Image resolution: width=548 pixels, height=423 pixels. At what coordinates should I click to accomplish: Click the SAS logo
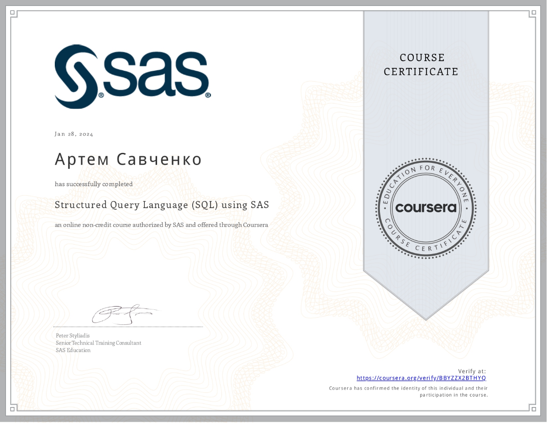pyautogui.click(x=133, y=77)
